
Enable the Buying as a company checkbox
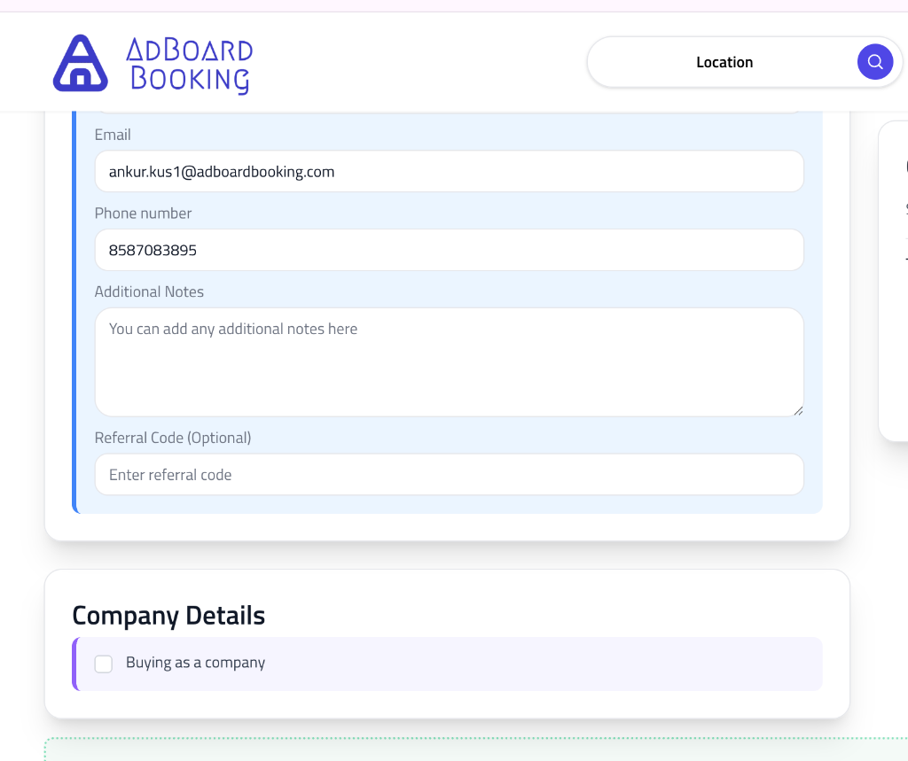click(x=104, y=663)
